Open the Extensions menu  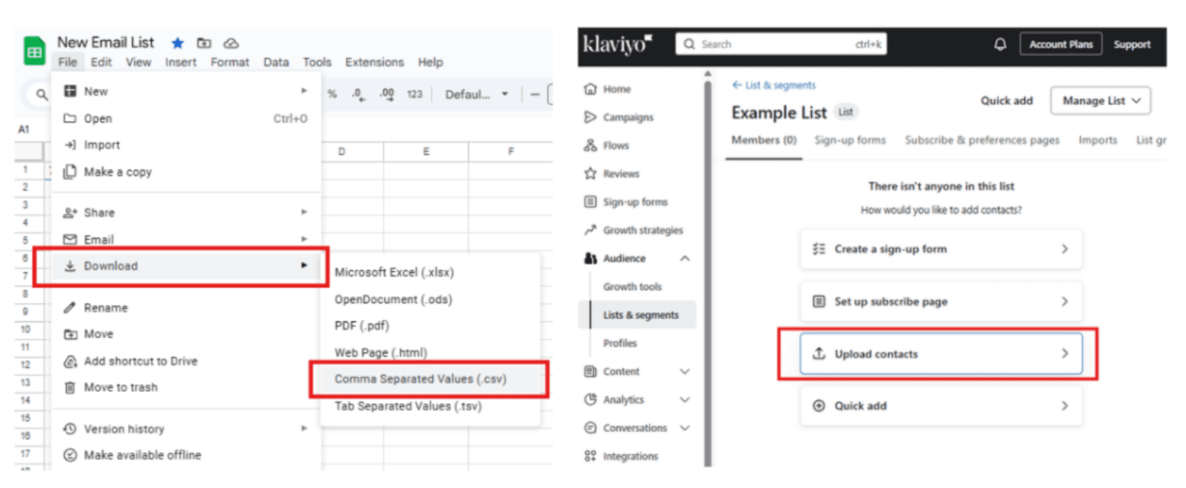pyautogui.click(x=374, y=62)
